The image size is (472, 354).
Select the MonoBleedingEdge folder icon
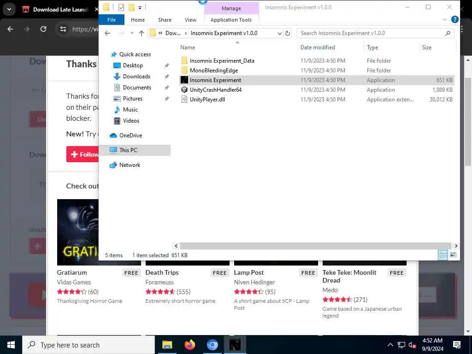pos(184,71)
